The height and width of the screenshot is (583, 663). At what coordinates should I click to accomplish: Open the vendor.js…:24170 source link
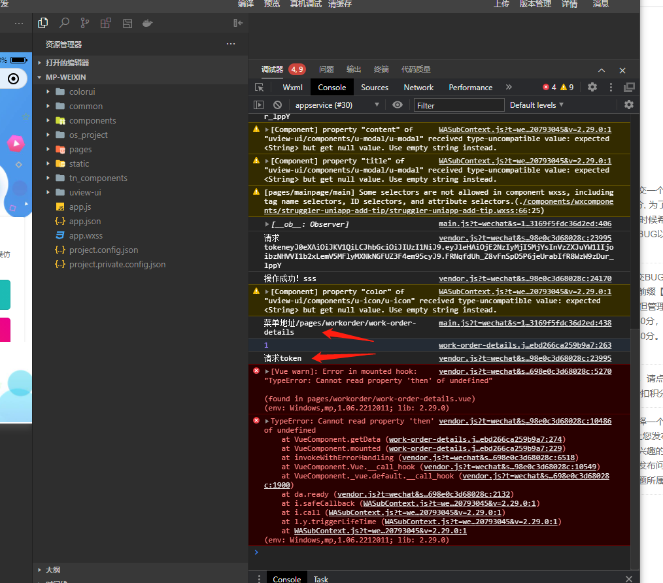[525, 278]
